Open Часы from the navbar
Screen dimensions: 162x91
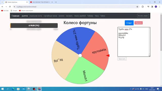coord(97,16)
